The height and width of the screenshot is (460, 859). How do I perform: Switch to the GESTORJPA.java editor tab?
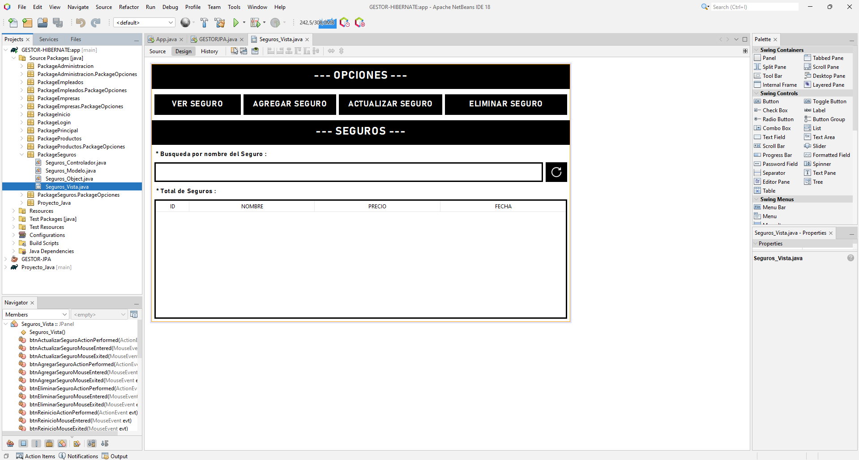click(x=218, y=39)
